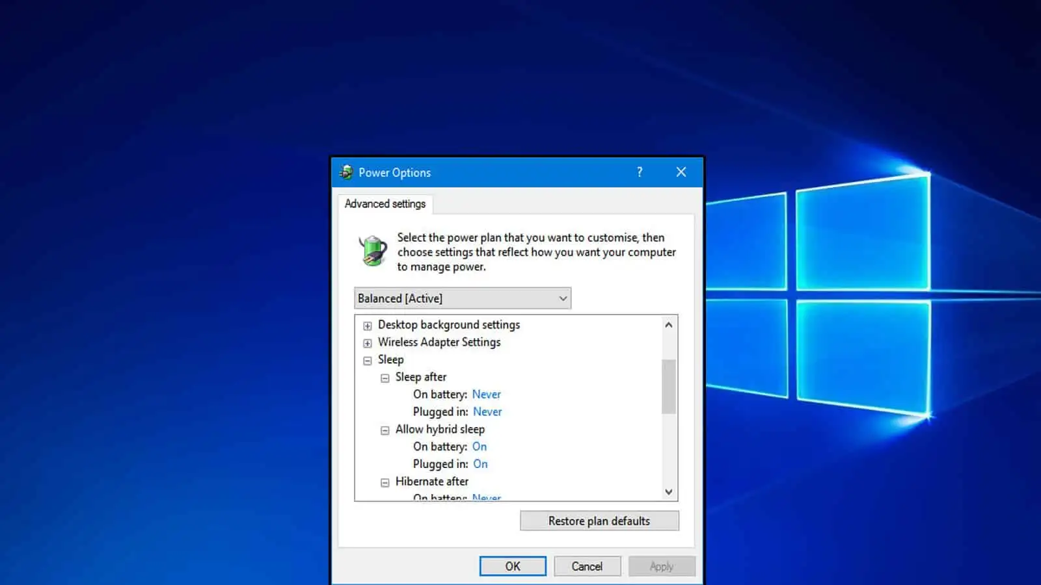
Task: Expand Wireless Adapter Settings node
Action: (x=368, y=343)
